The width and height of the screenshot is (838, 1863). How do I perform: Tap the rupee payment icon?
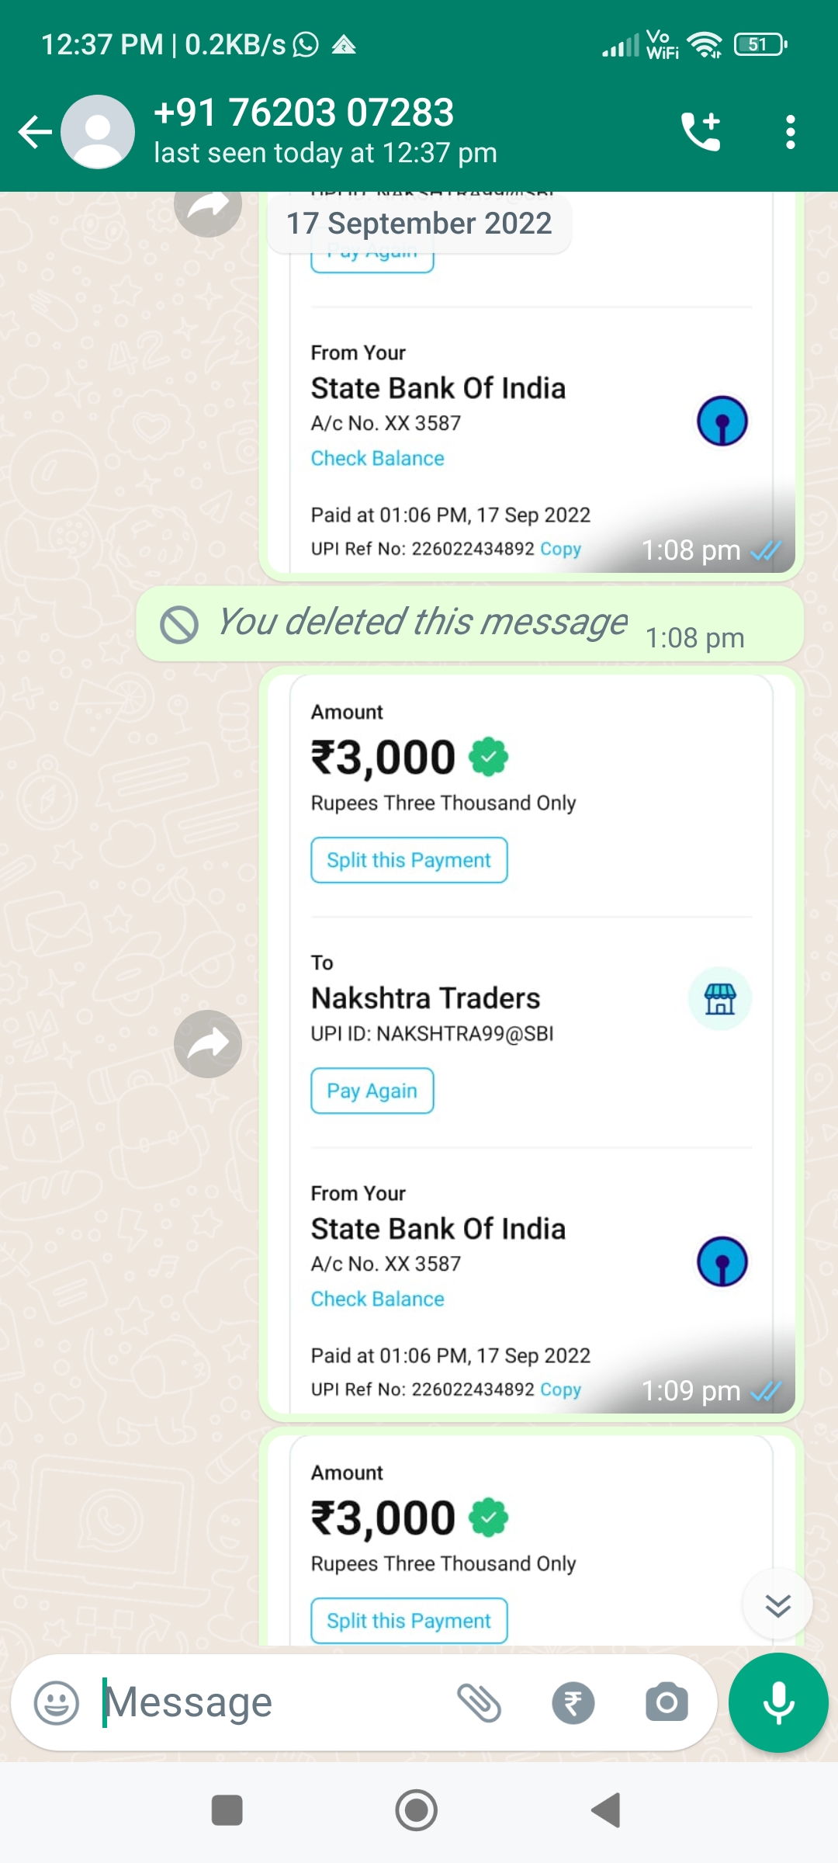[x=573, y=1703]
